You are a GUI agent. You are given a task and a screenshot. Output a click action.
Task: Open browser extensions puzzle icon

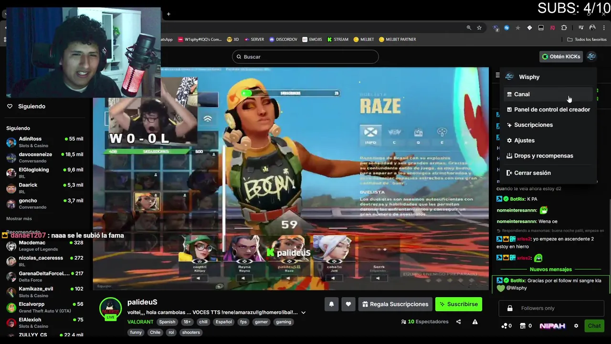click(x=564, y=28)
